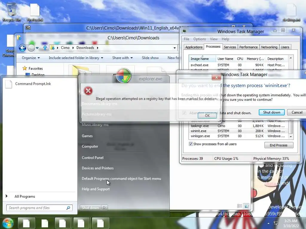This screenshot has height=229, width=306.
Task: Open shut down options arrow
Action: pos(104,208)
